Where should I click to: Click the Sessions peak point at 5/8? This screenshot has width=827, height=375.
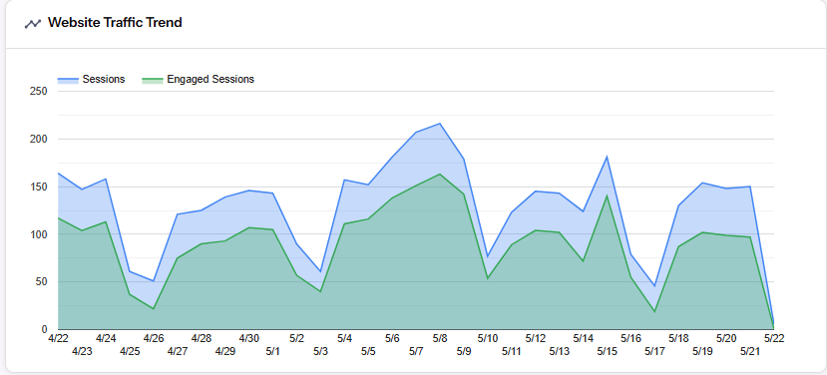click(x=440, y=124)
